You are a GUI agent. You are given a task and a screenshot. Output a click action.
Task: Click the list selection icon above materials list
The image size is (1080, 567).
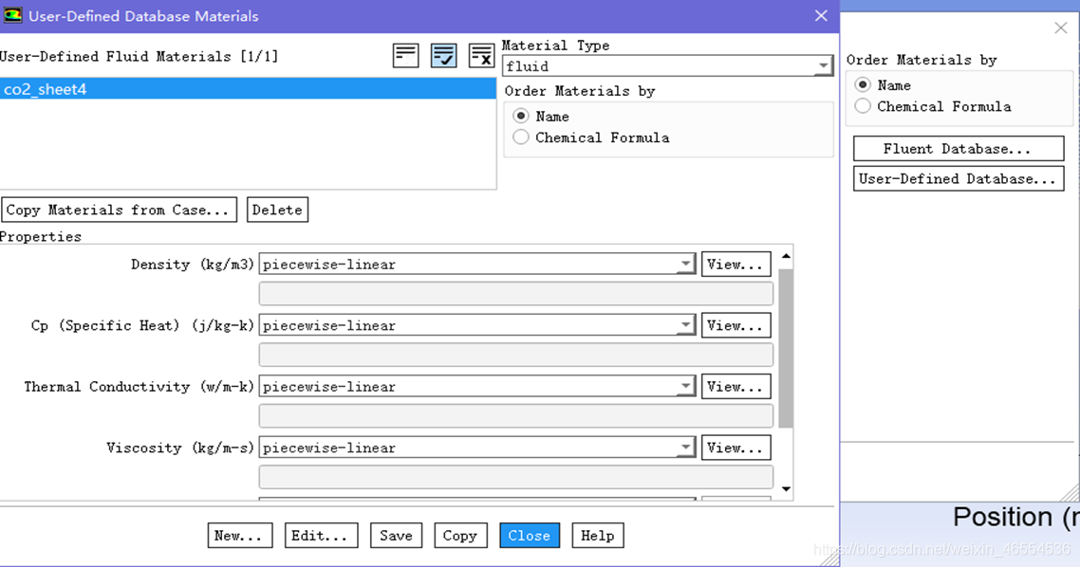405,56
